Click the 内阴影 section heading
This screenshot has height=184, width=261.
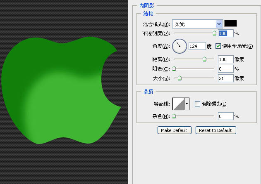[x=147, y=6]
